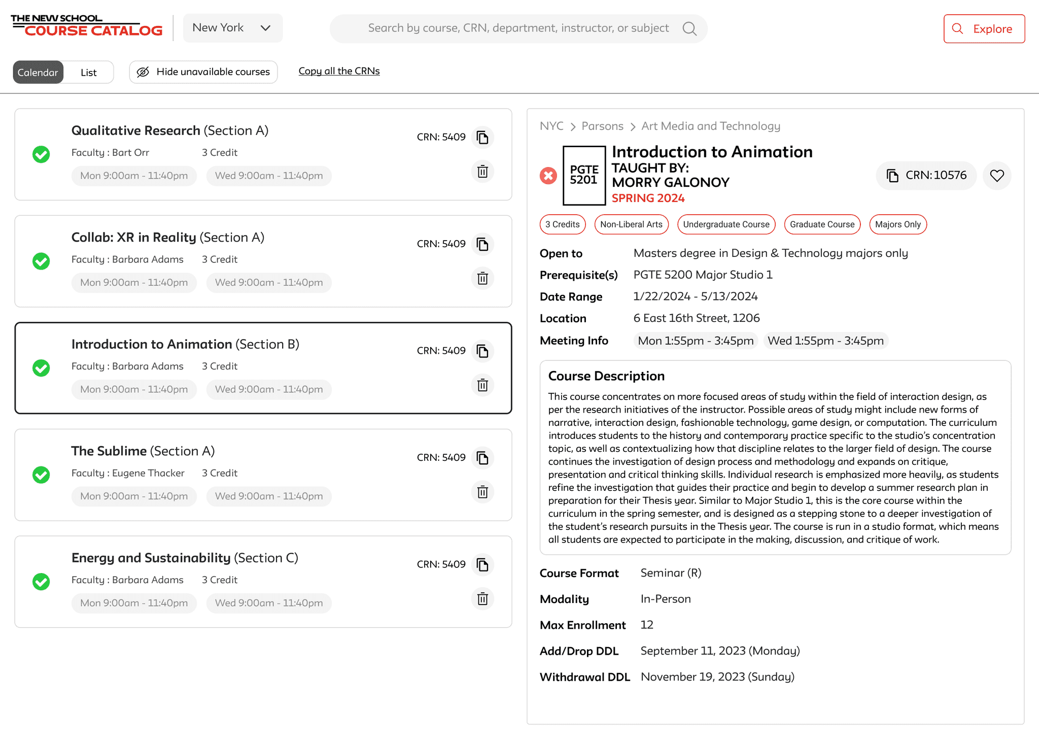Image resolution: width=1039 pixels, height=739 pixels.
Task: Select the 3 Credits tag
Action: [x=563, y=224]
